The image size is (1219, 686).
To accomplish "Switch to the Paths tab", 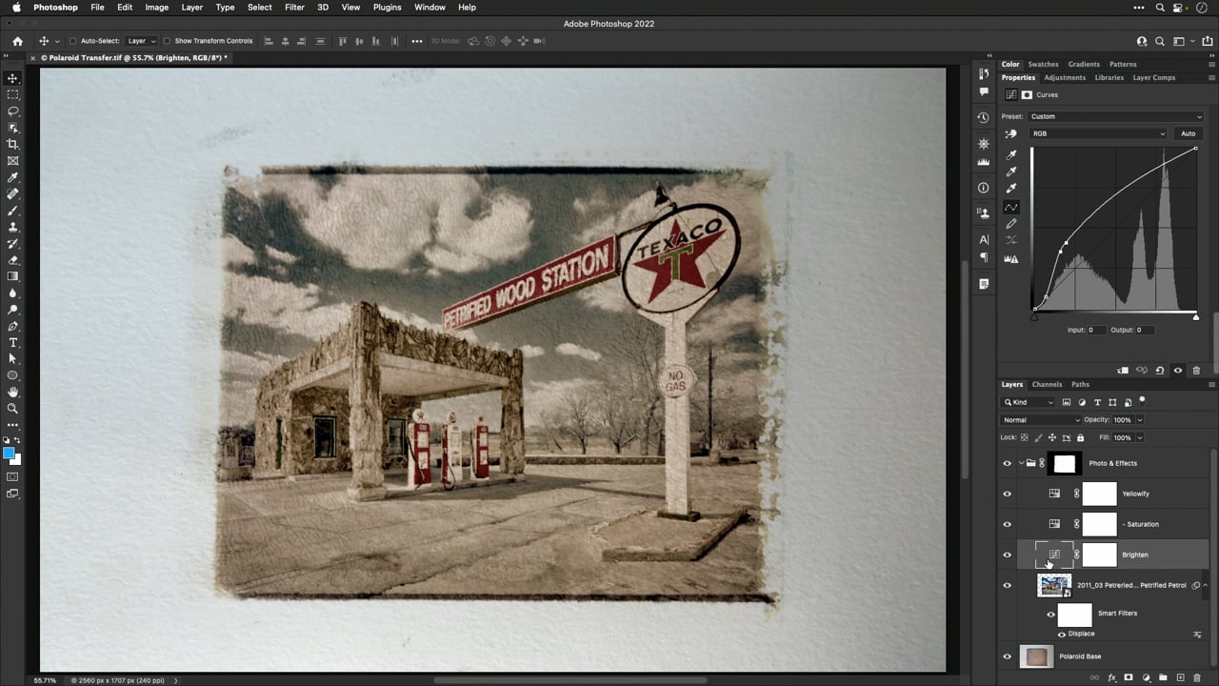I will pyautogui.click(x=1080, y=384).
